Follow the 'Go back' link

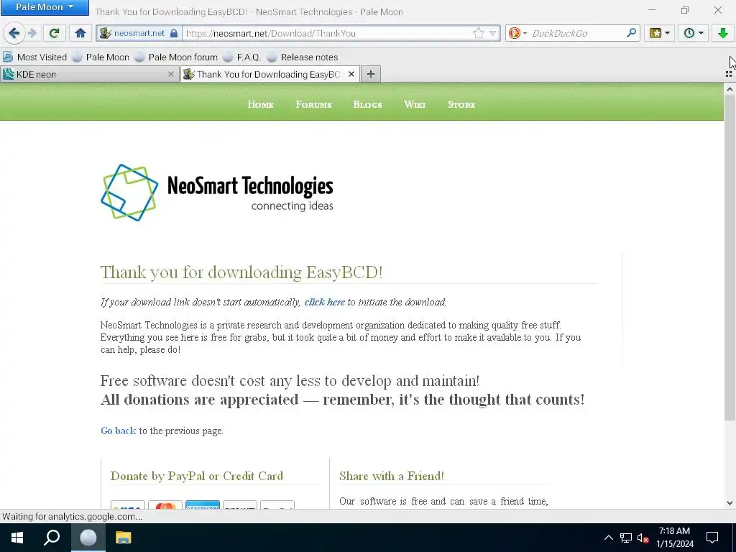point(119,431)
